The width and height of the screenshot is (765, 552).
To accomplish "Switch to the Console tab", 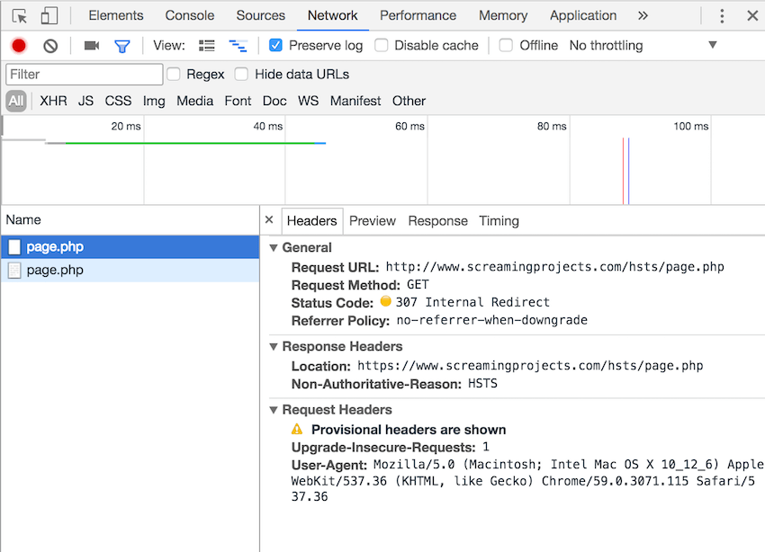I will click(190, 15).
